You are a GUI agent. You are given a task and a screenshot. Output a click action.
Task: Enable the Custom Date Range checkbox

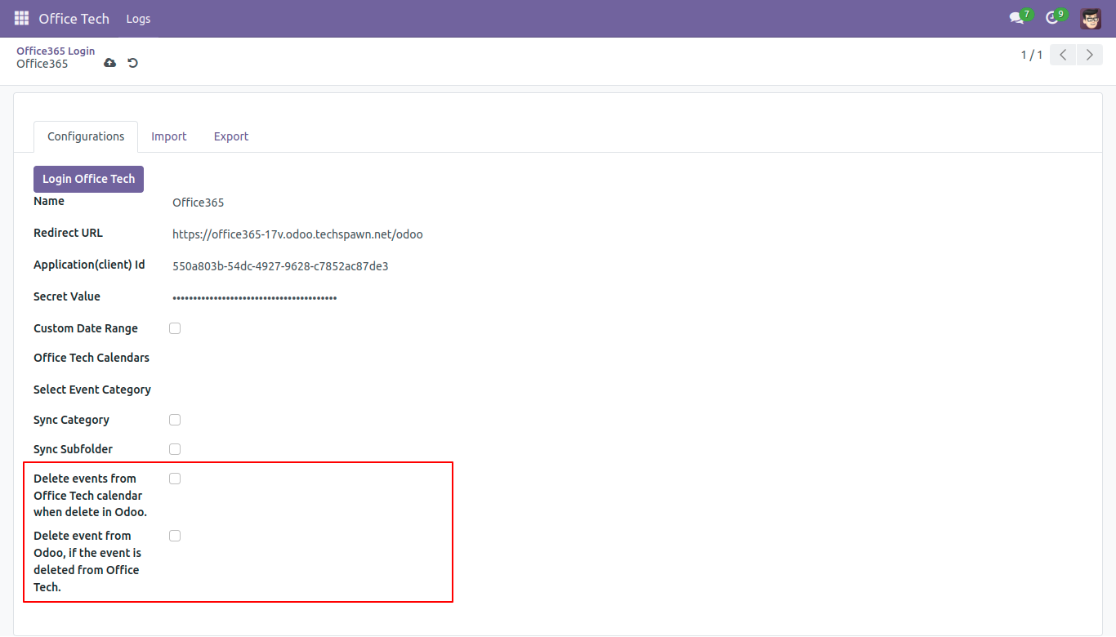tap(175, 328)
